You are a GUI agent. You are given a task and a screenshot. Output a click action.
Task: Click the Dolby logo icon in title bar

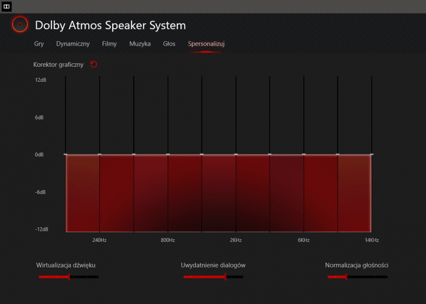(7, 7)
